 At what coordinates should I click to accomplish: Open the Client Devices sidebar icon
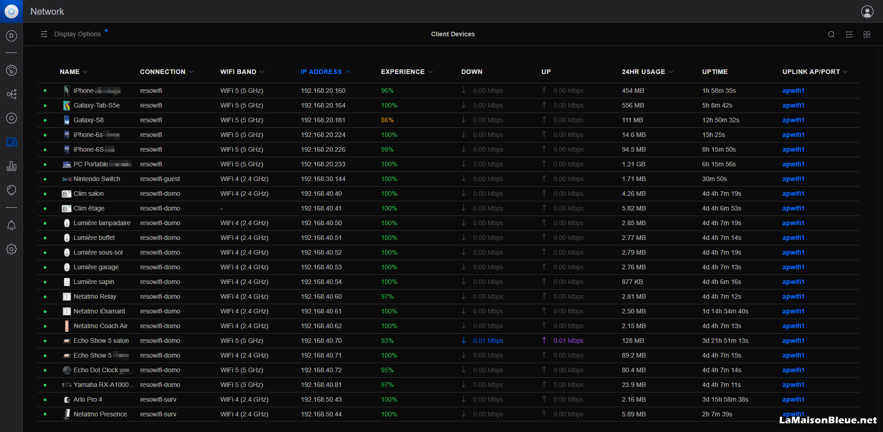point(11,142)
